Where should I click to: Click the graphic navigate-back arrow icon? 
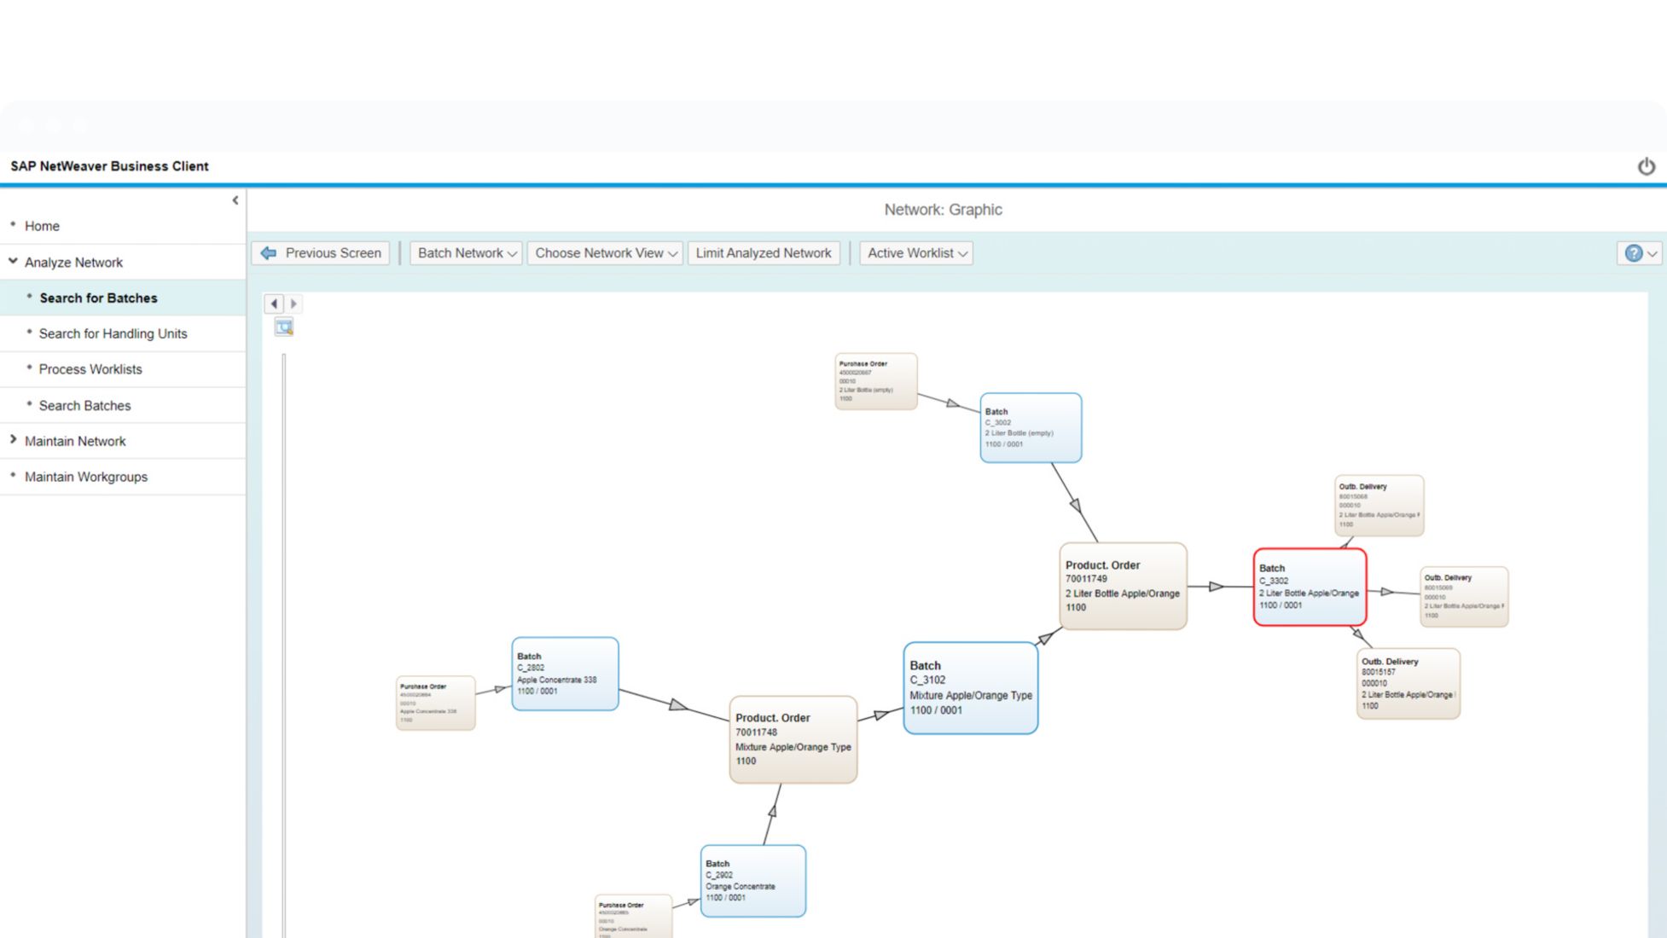point(274,304)
